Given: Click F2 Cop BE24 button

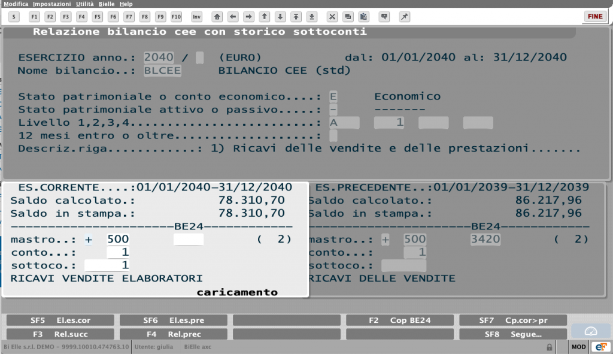Looking at the screenshot, I should pos(399,320).
